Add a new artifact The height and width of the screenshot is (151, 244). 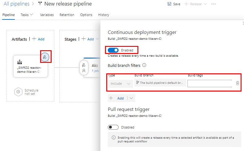38,39
